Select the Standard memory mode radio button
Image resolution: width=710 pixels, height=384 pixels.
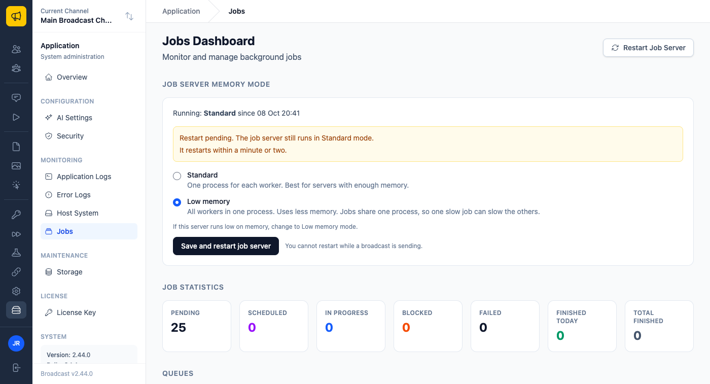pyautogui.click(x=177, y=176)
